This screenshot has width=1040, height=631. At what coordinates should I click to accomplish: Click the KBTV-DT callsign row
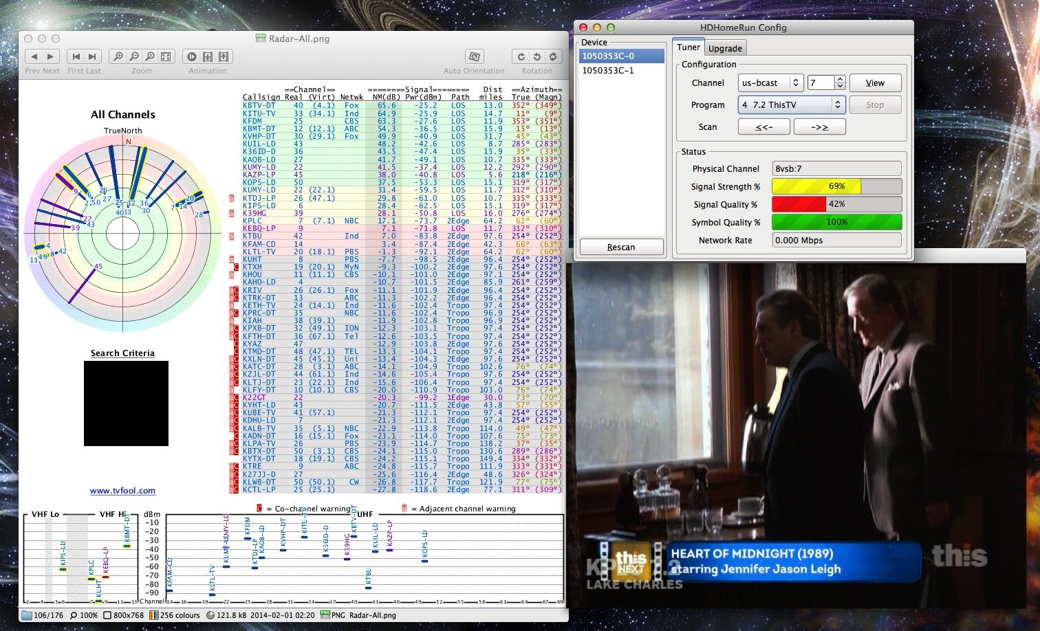pyautogui.click(x=402, y=105)
